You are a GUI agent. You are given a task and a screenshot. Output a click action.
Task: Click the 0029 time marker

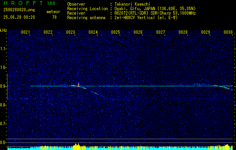206,32
